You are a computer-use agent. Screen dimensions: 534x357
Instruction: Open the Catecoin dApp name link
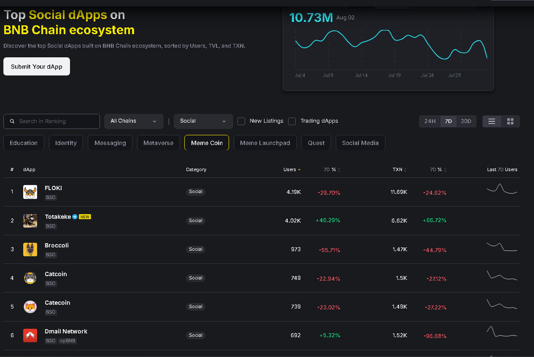point(57,303)
